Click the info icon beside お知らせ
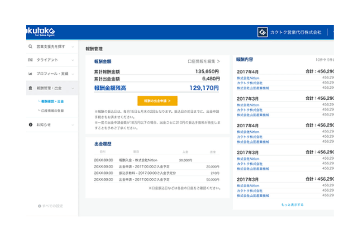 coord(30,124)
